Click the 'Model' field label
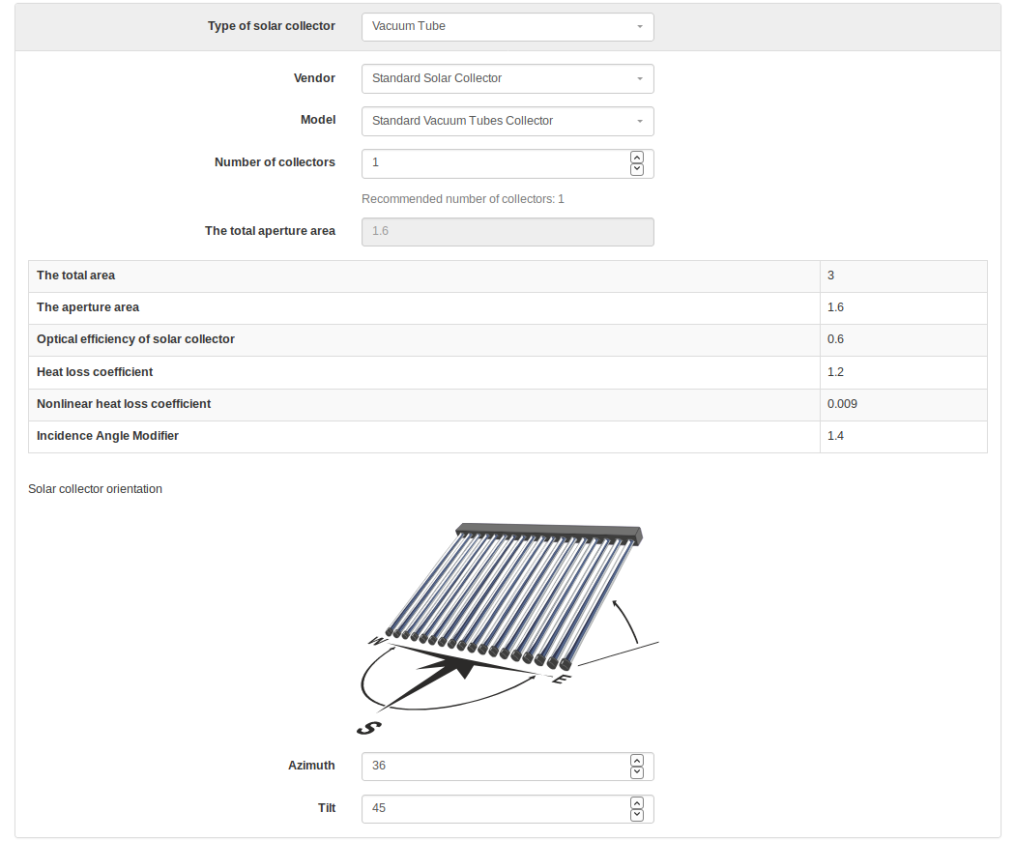This screenshot has width=1015, height=841. [318, 120]
